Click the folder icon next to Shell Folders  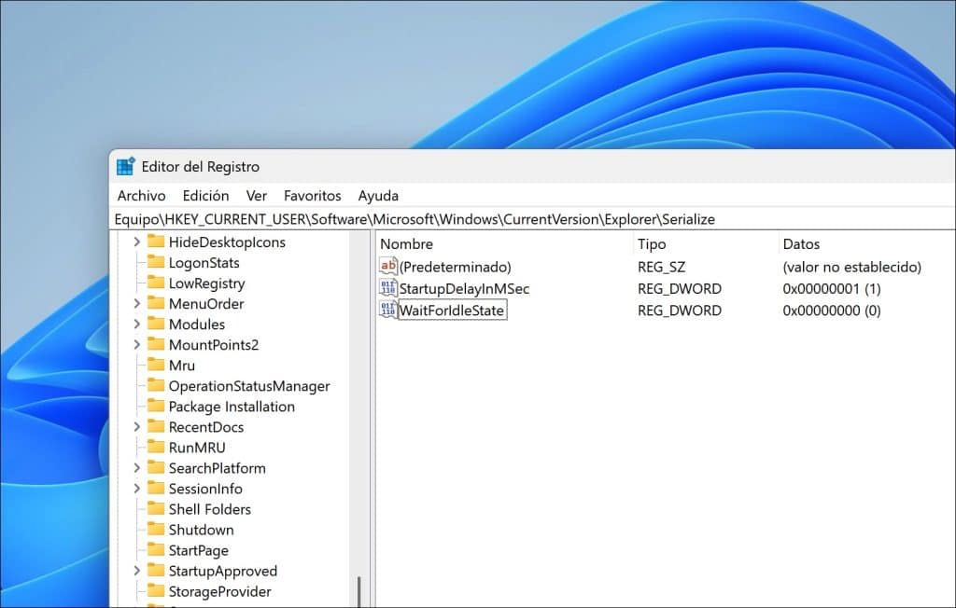[157, 509]
